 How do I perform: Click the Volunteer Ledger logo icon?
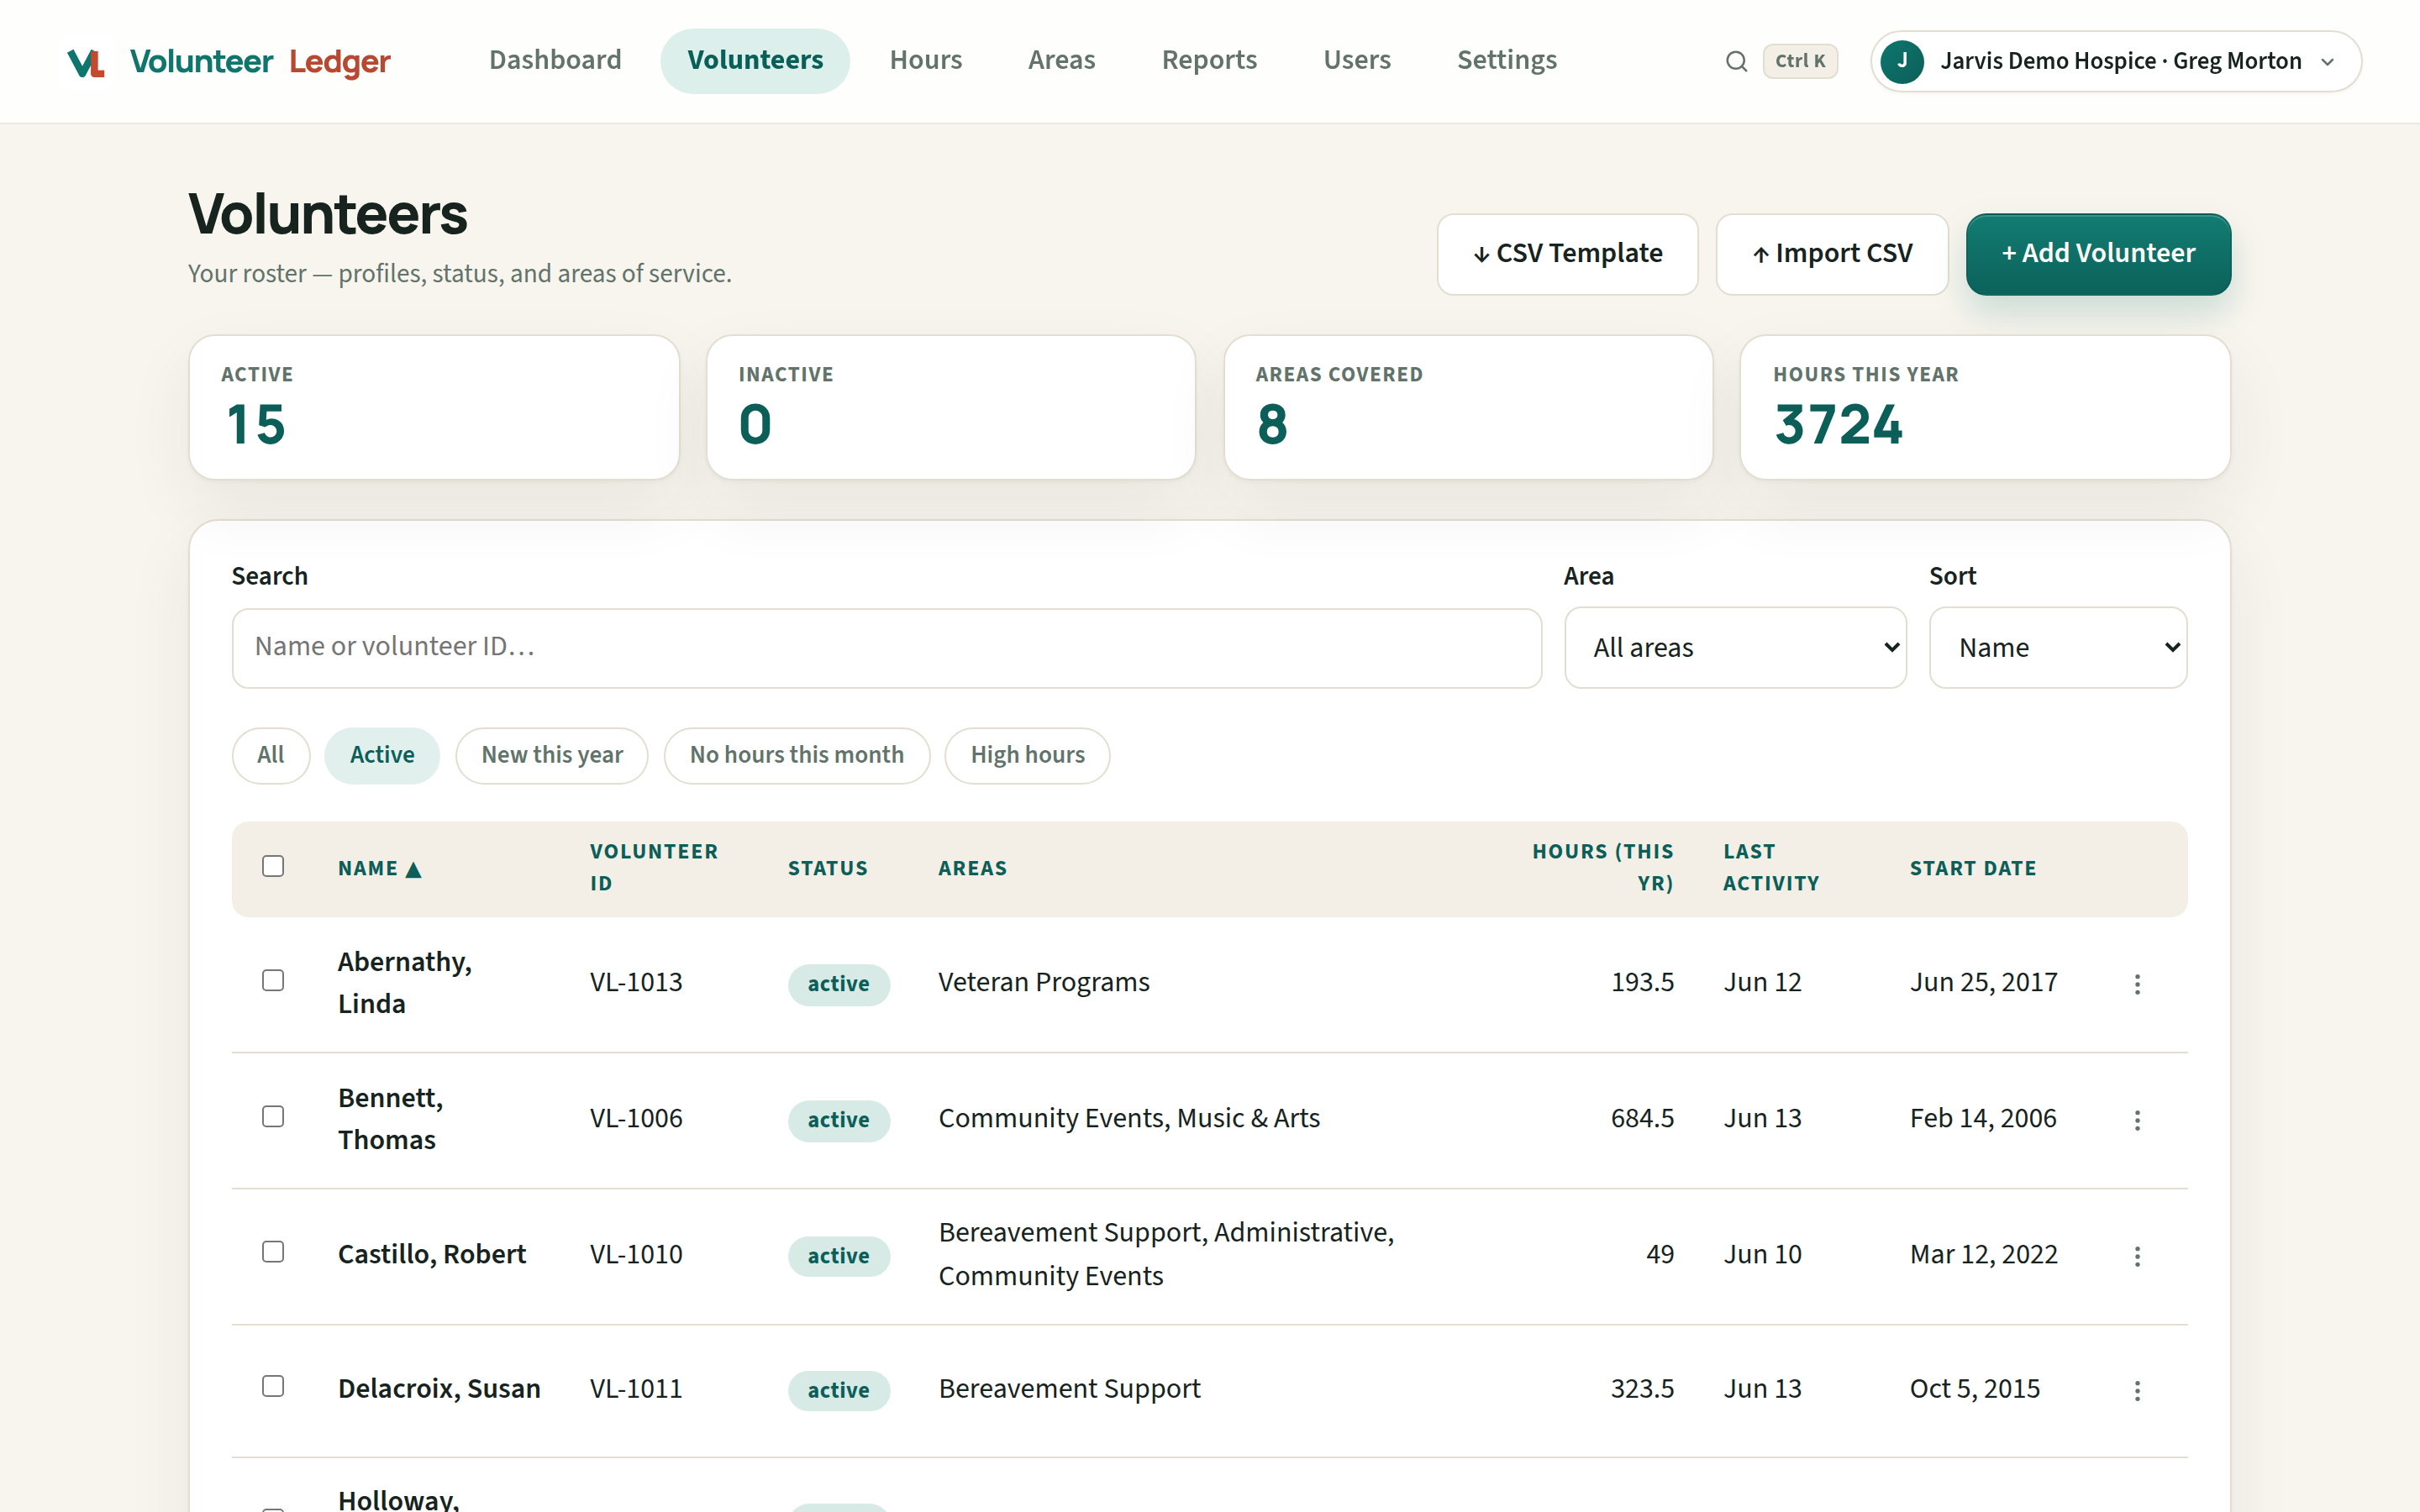click(86, 62)
